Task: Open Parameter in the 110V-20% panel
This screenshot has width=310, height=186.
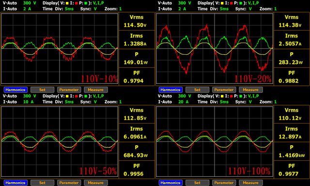Action: pos(224,90)
